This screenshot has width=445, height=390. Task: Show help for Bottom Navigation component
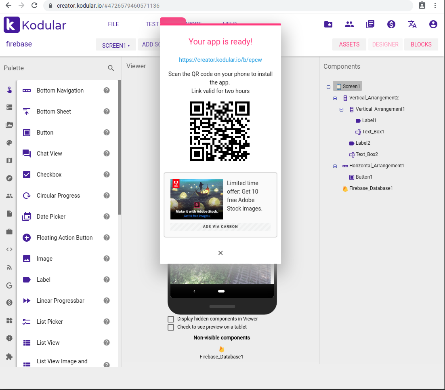point(107,91)
